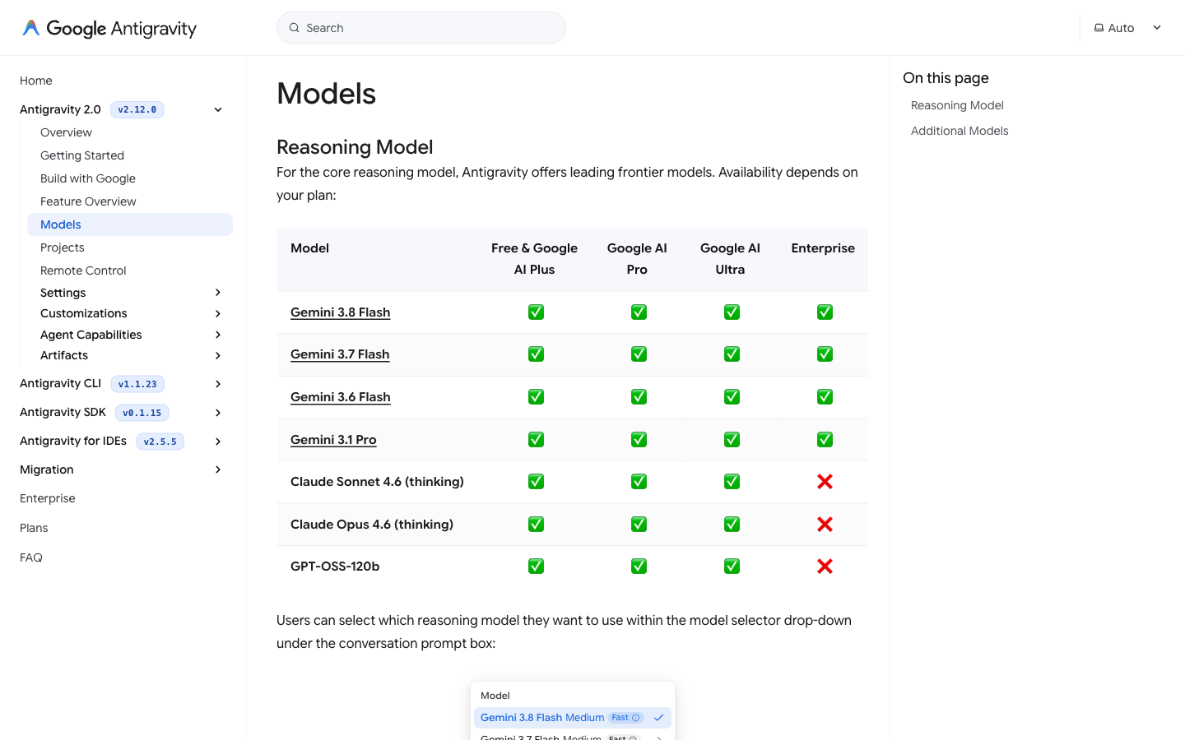
Task: Jump to Reasoning Model from On this page
Action: pos(957,105)
